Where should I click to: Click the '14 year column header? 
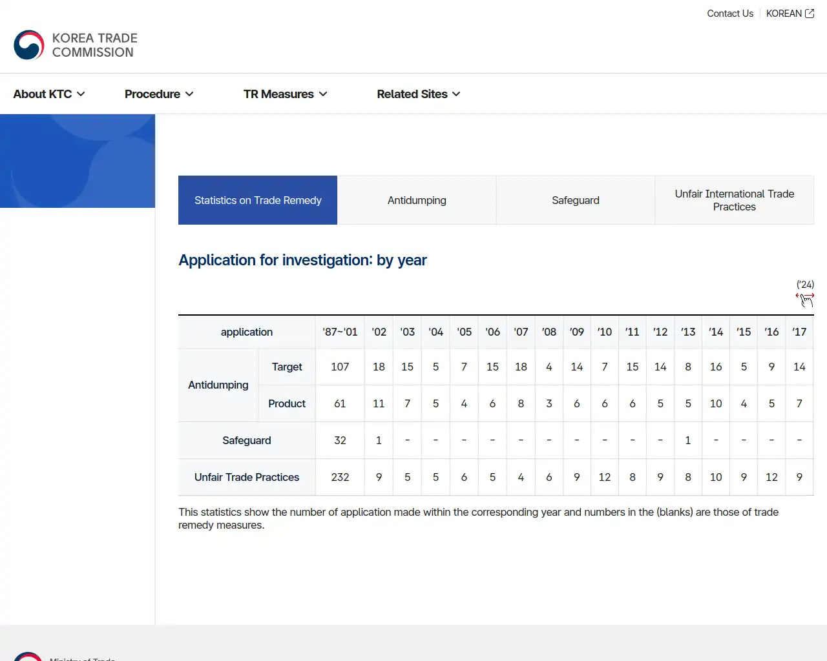[x=716, y=332]
